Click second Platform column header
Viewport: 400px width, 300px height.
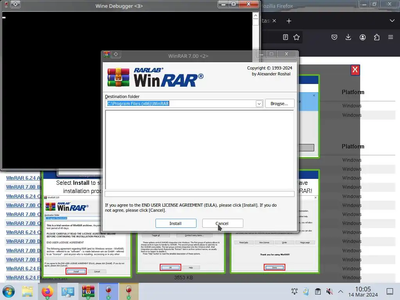click(353, 146)
